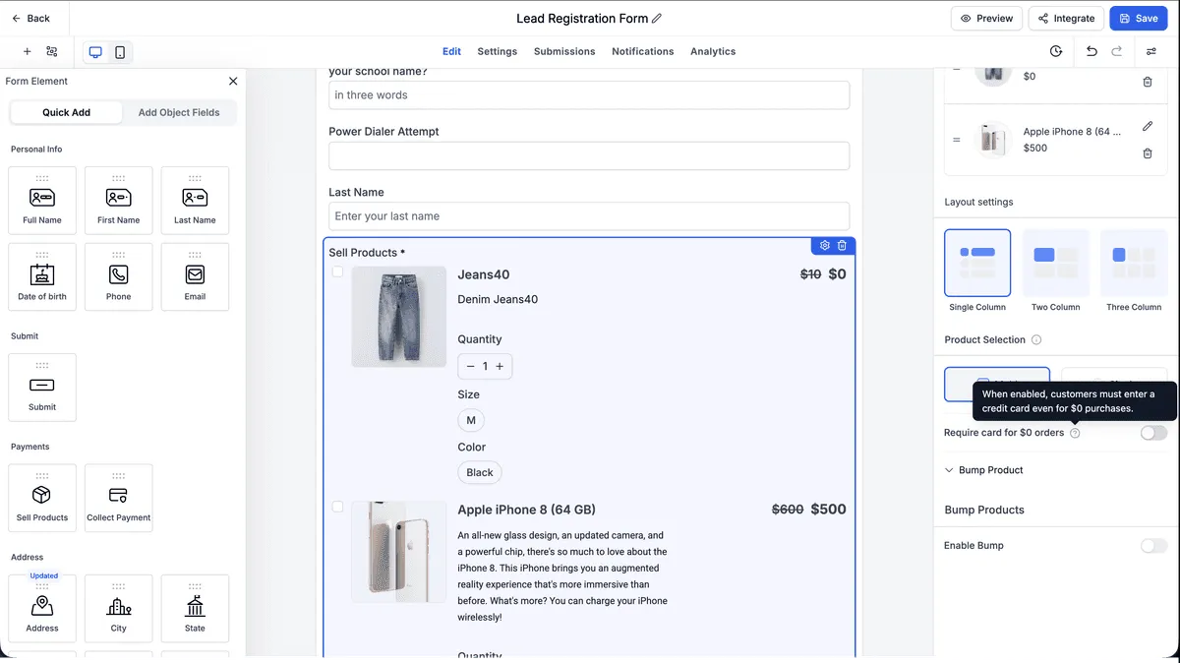The image size is (1180, 663).
Task: Choose the Three Column layout
Action: [1134, 263]
